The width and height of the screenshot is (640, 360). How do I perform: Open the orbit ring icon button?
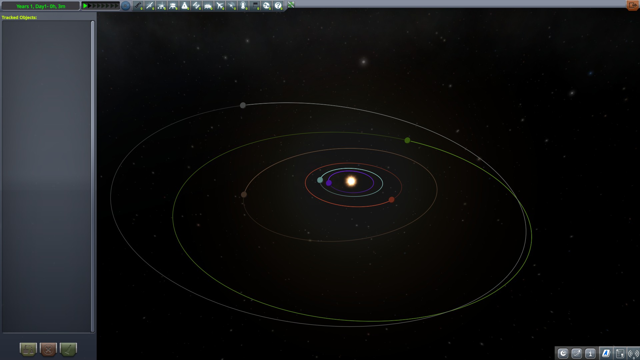pos(577,353)
